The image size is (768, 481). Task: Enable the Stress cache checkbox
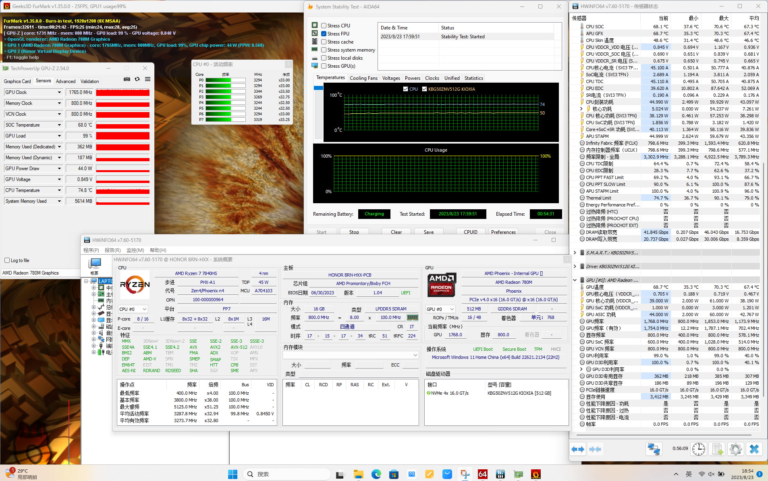pos(324,42)
